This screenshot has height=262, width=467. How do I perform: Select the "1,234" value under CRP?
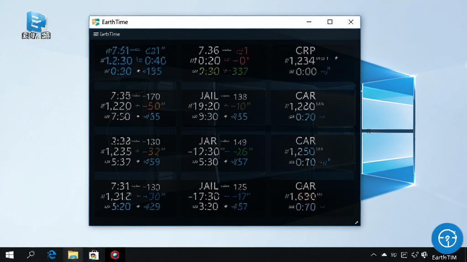click(302, 61)
